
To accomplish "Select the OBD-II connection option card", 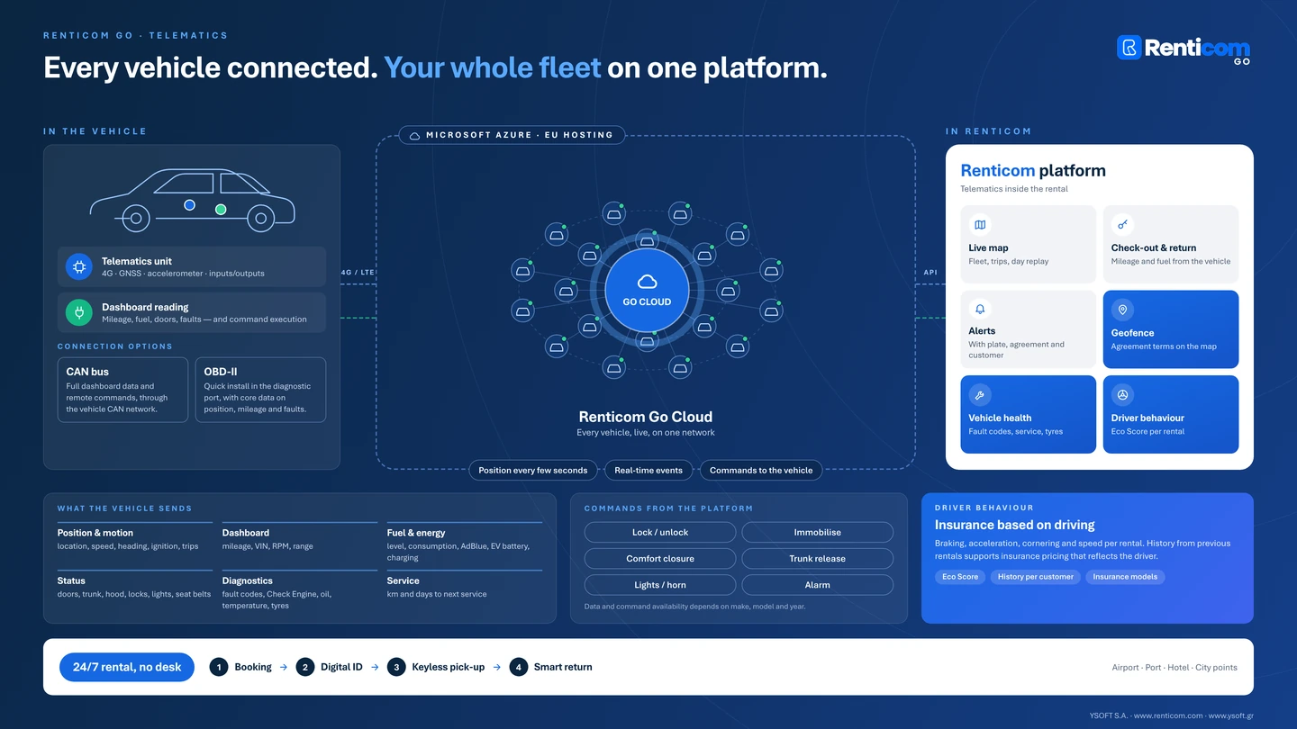I will pyautogui.click(x=260, y=390).
